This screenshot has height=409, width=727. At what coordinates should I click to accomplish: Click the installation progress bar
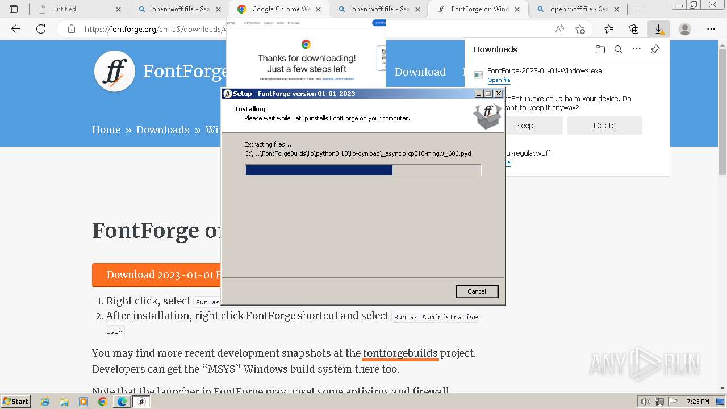coord(363,170)
